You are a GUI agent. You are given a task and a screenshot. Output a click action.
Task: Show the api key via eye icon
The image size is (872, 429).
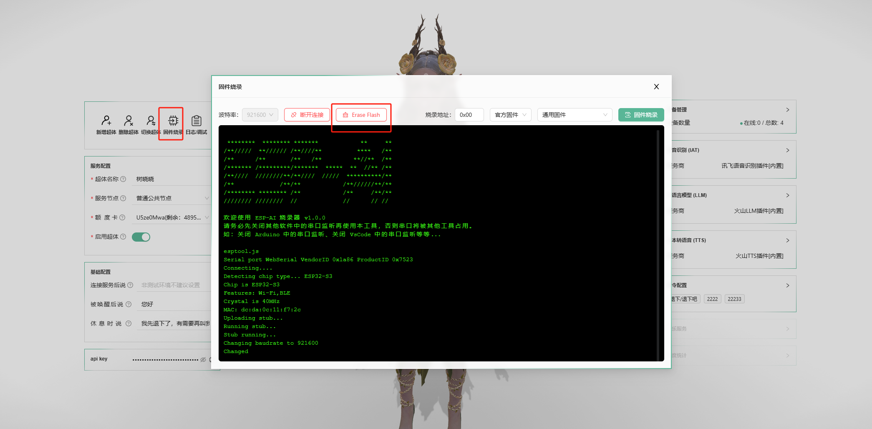(x=203, y=359)
